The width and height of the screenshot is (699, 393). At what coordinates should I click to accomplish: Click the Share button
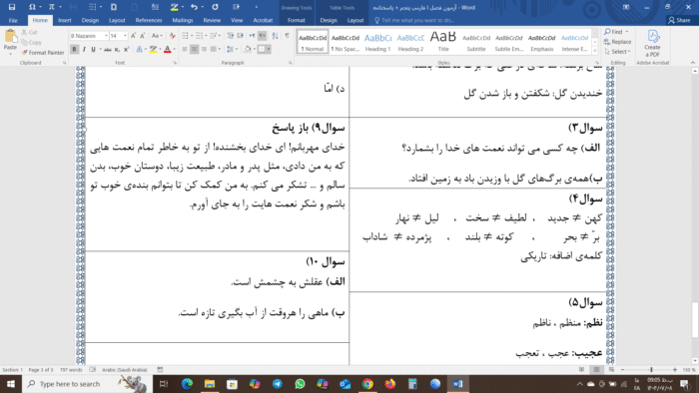click(x=679, y=21)
